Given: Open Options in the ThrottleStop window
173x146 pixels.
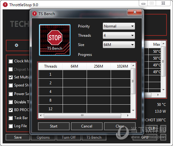Looking at the screenshot, I should (43, 137).
